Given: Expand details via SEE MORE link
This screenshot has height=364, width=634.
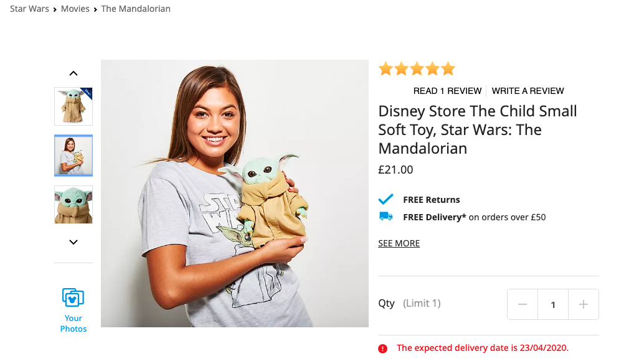Looking at the screenshot, I should [x=399, y=243].
